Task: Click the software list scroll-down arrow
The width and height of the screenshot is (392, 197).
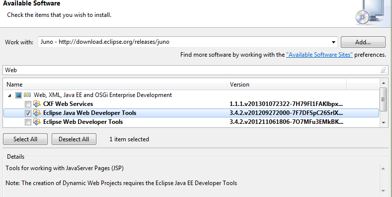Action: [384, 123]
